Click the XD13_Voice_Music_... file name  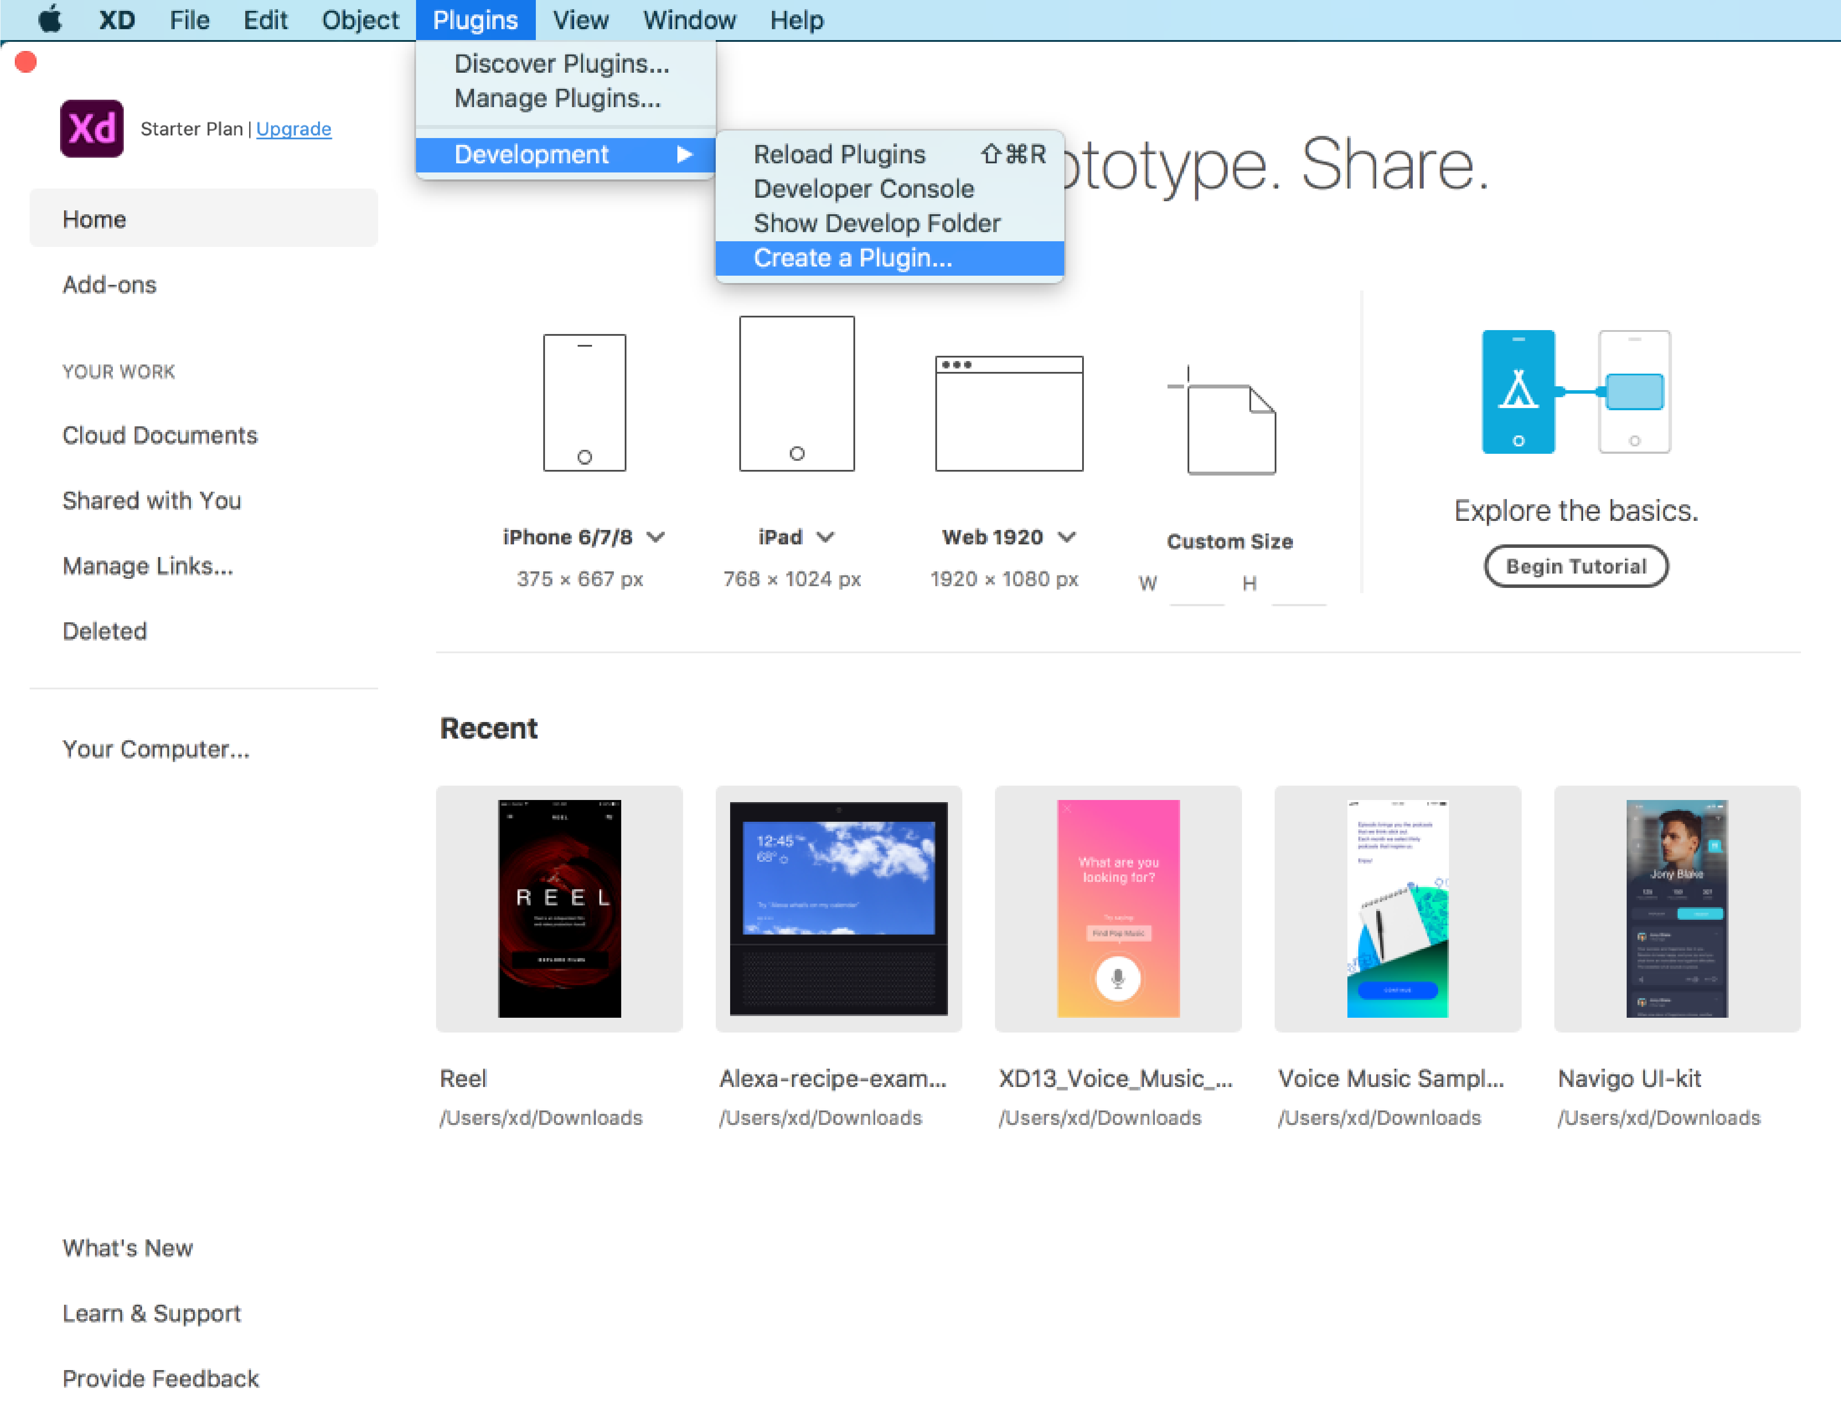[x=1115, y=1079]
